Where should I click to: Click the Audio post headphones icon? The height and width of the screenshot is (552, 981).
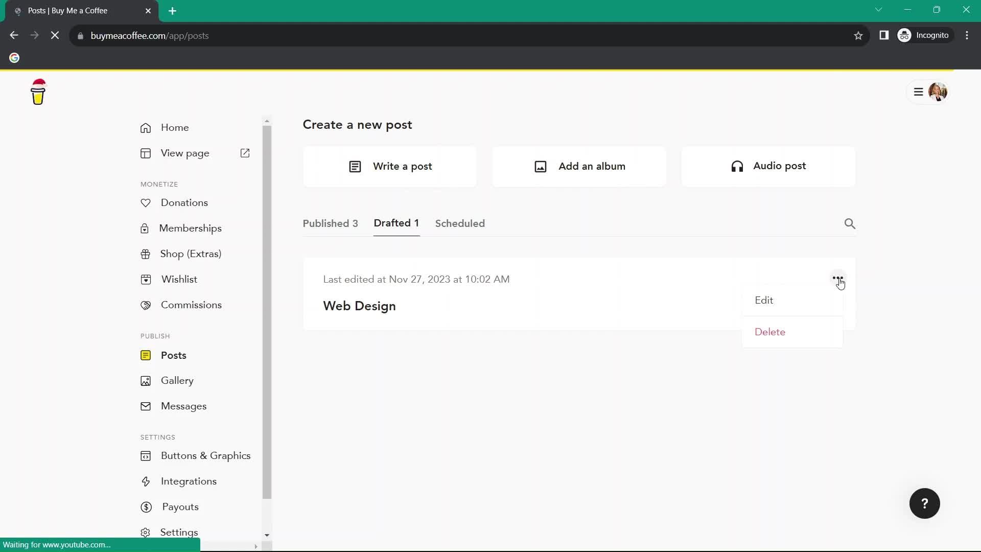[x=736, y=166]
